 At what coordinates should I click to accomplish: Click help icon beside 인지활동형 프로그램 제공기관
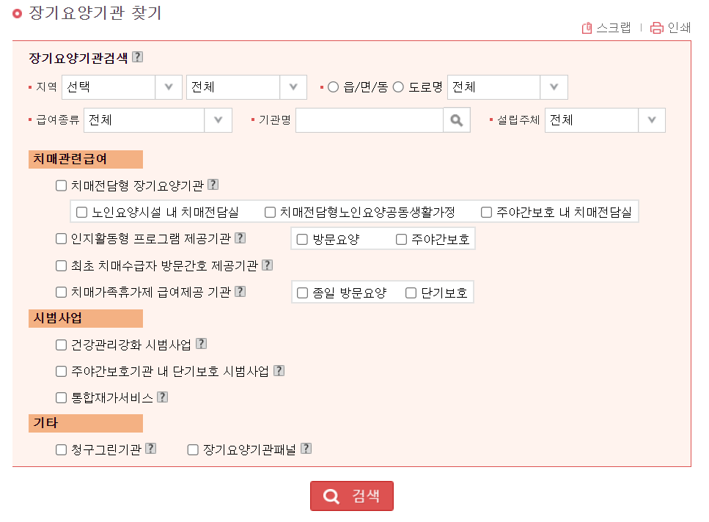pyautogui.click(x=240, y=238)
